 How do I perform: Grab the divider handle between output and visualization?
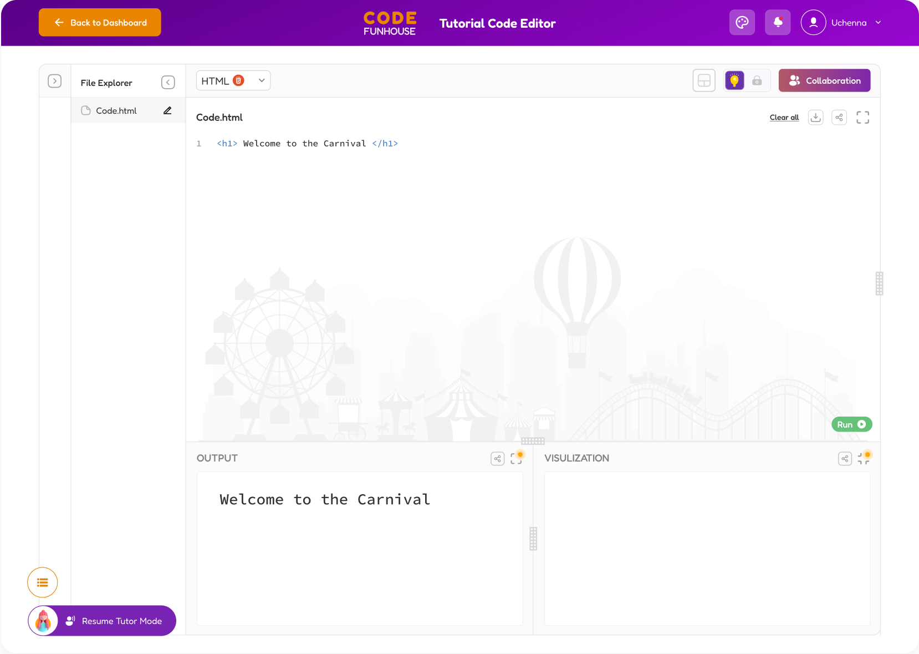pyautogui.click(x=533, y=538)
